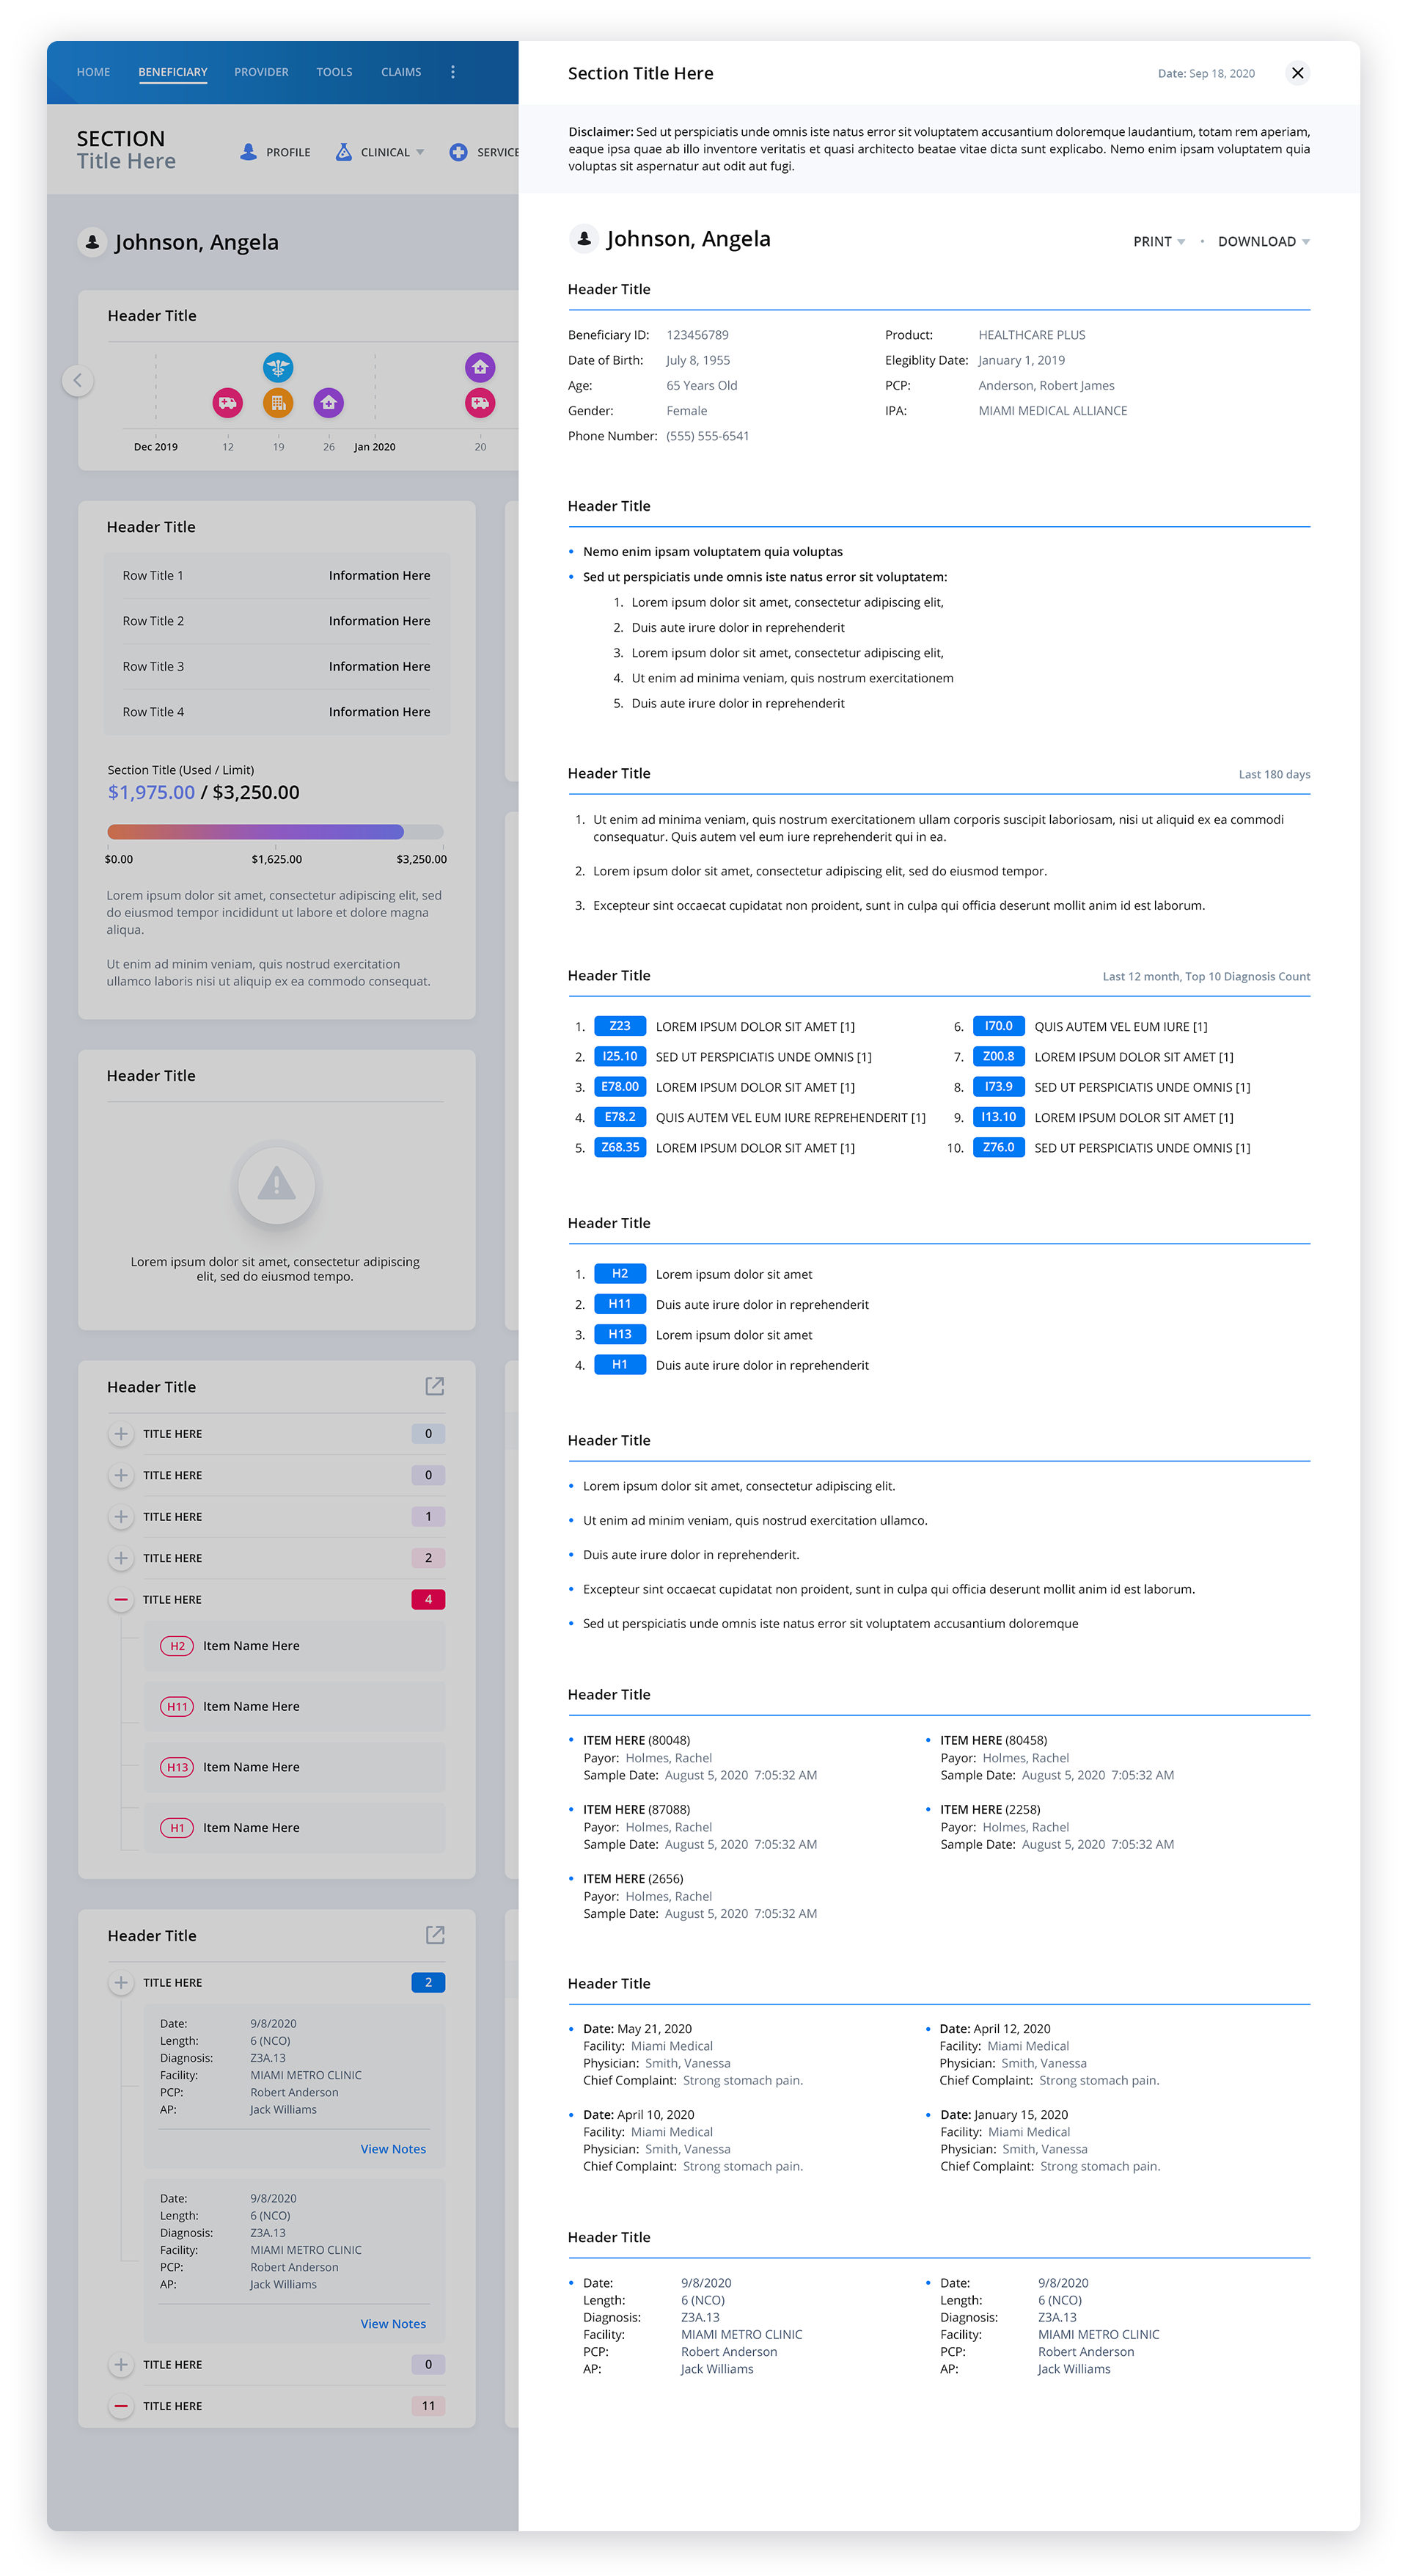This screenshot has height=2576, width=1408.
Task: Select the blue caduceus event on the timeline
Action: point(278,368)
